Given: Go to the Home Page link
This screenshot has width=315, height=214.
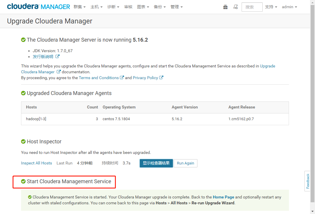Looking at the screenshot, I should point(223,197).
